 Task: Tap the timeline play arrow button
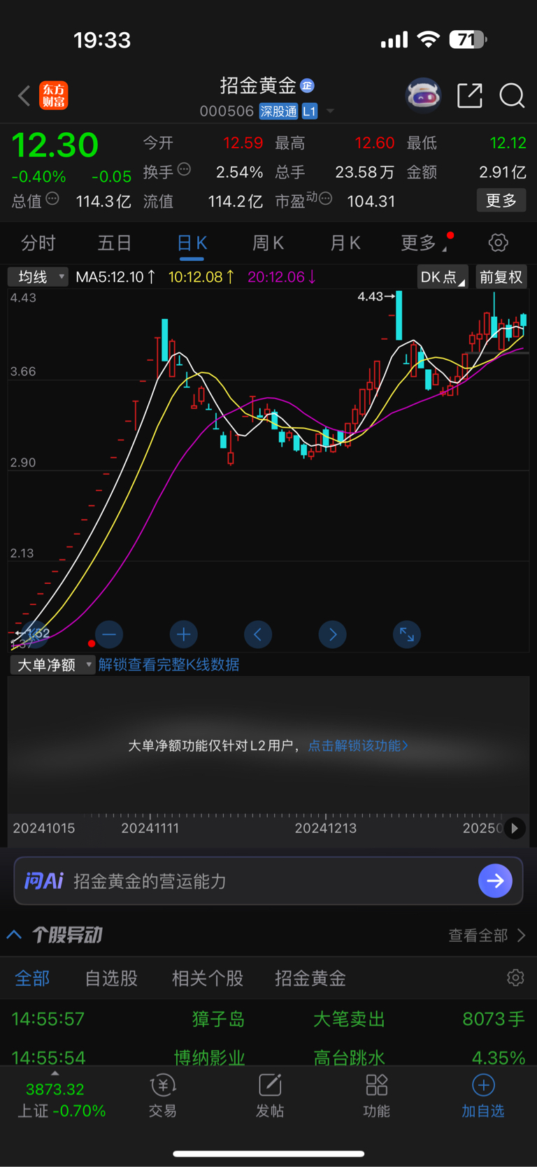coord(515,829)
